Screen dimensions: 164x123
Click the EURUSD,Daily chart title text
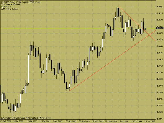(8, 2)
